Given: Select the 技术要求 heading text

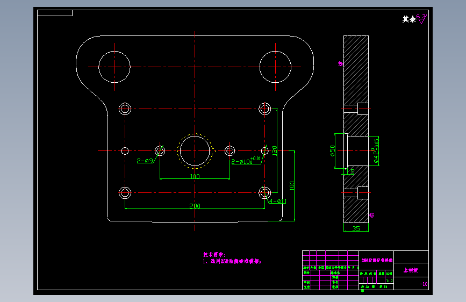Looking at the screenshot, I should pyautogui.click(x=214, y=254).
